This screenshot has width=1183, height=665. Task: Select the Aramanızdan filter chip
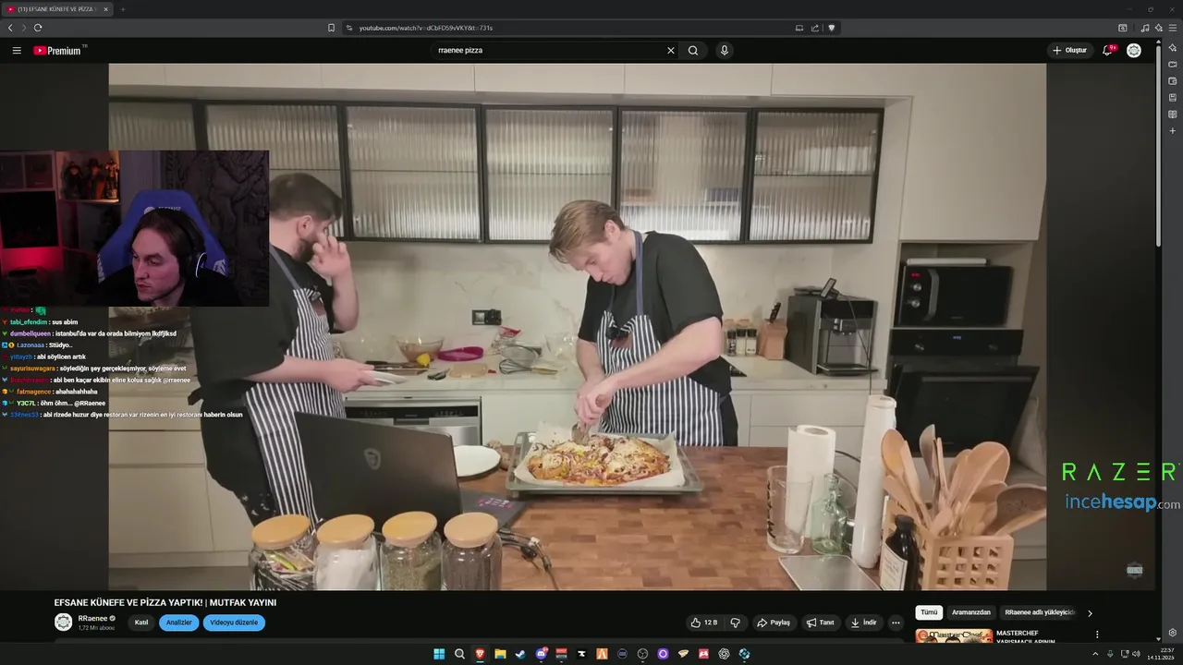(970, 612)
